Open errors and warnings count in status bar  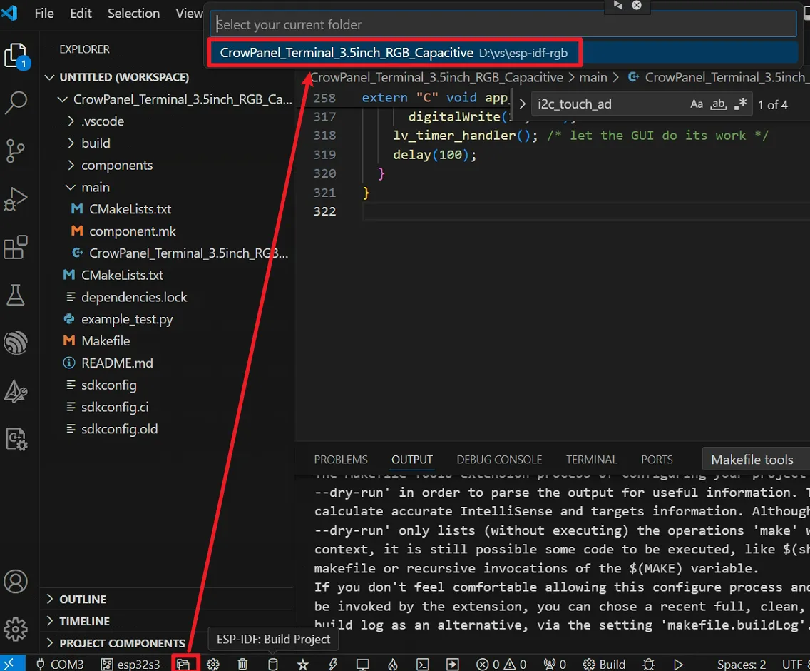click(501, 664)
